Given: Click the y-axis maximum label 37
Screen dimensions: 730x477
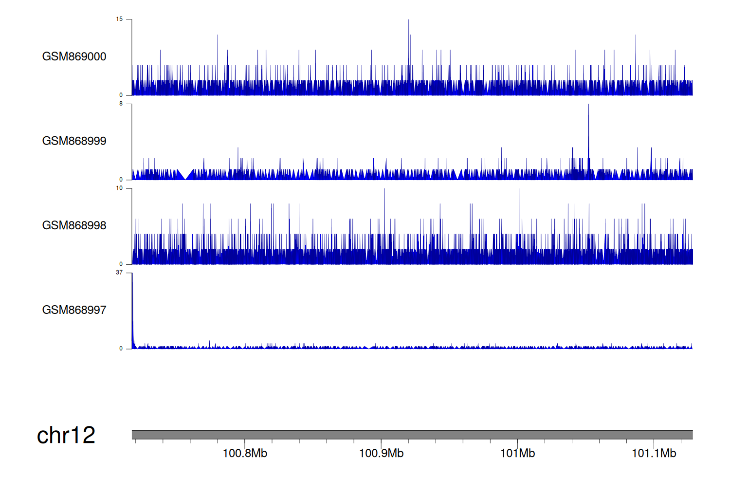Looking at the screenshot, I should pos(119,273).
